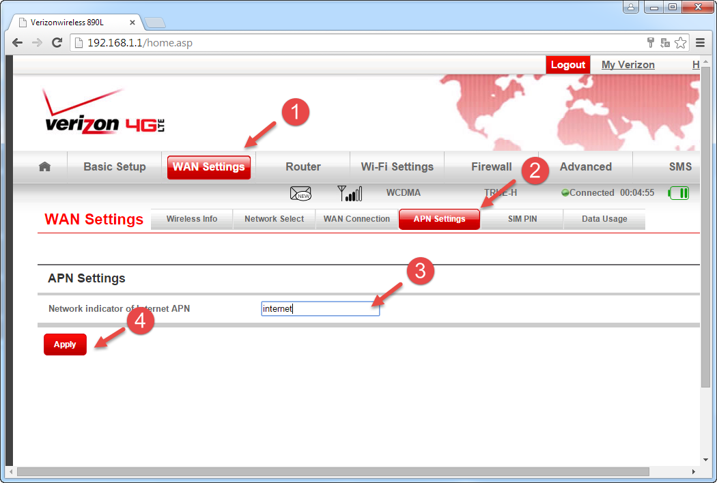Click the Logout button
Image resolution: width=717 pixels, height=483 pixels.
tap(567, 65)
